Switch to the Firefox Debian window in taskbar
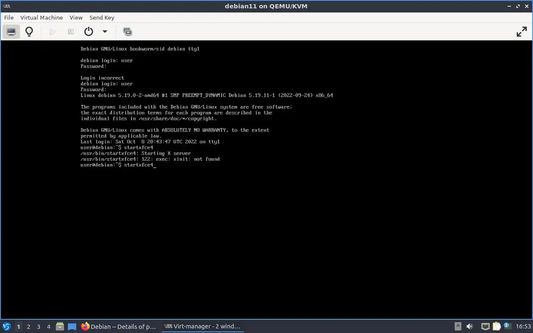This screenshot has width=533, height=333. 119,327
